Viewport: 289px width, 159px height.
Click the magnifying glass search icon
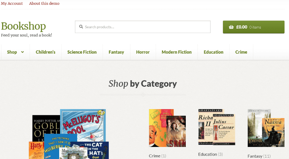pos(81,27)
